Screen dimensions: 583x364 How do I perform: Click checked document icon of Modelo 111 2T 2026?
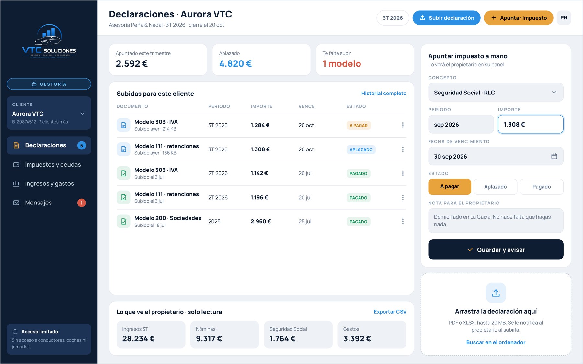(x=123, y=197)
